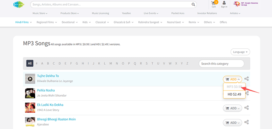
Task: Expand the Artistes menu
Action: [235, 13]
